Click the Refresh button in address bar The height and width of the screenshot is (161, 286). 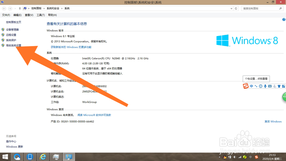(236, 9)
